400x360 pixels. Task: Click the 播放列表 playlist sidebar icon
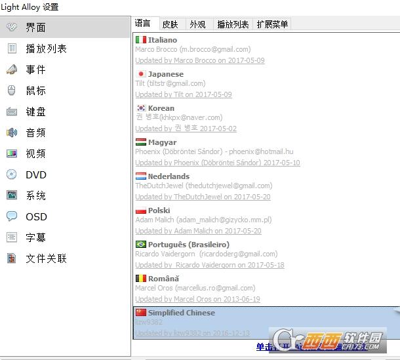pyautogui.click(x=12, y=49)
